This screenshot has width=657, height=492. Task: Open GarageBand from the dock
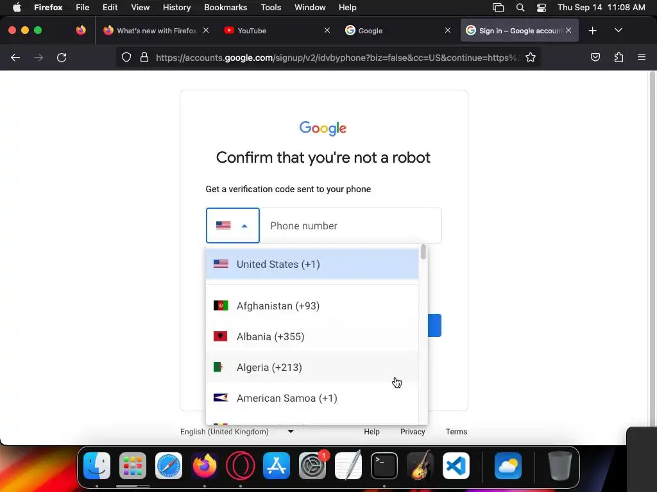click(x=420, y=466)
